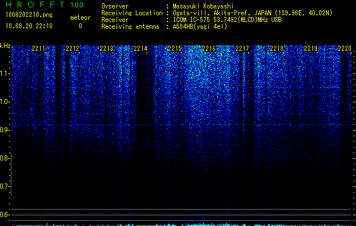Click the 2219 time marker
356x226 pixels.
point(311,49)
